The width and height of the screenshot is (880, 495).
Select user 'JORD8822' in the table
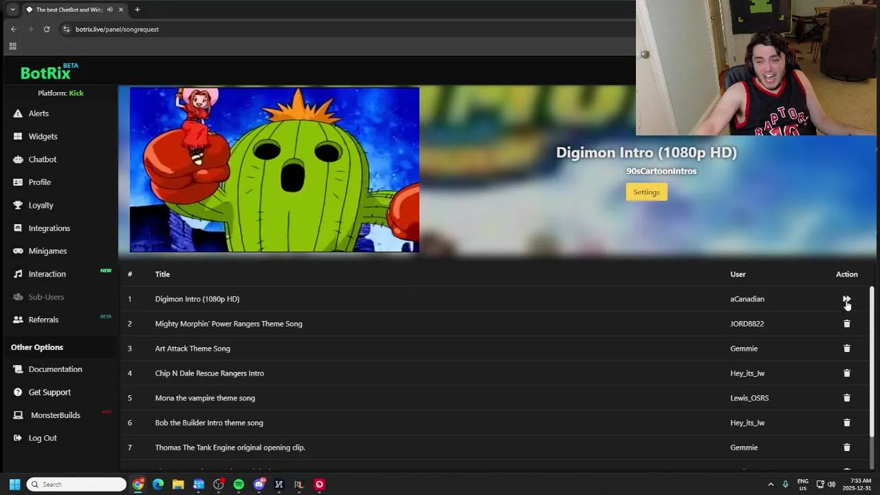tap(747, 324)
